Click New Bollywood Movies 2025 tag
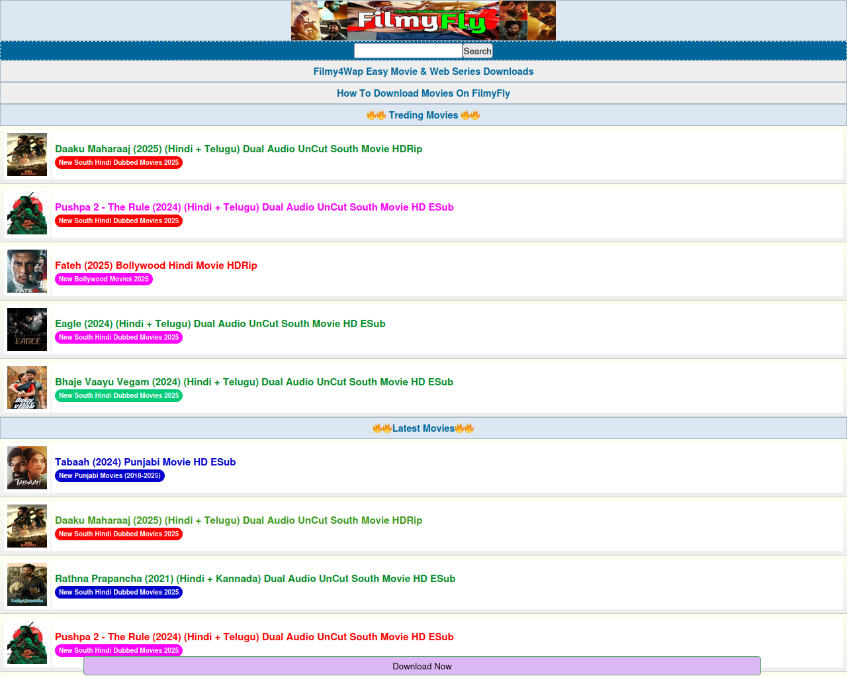Screen dimensions: 847x678 pyautogui.click(x=104, y=279)
